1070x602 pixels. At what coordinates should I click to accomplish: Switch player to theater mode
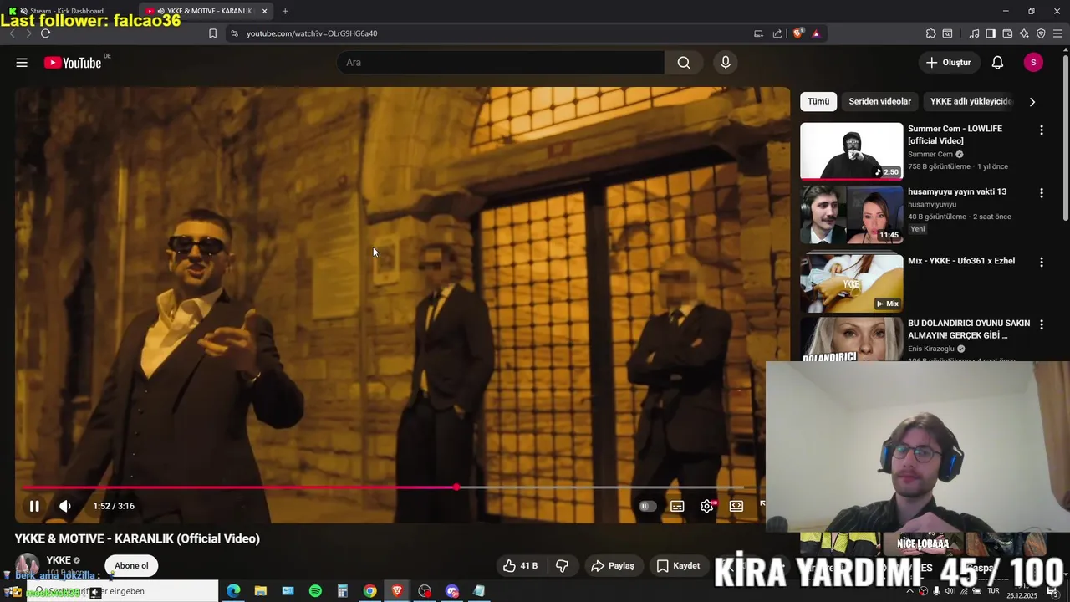pos(736,506)
